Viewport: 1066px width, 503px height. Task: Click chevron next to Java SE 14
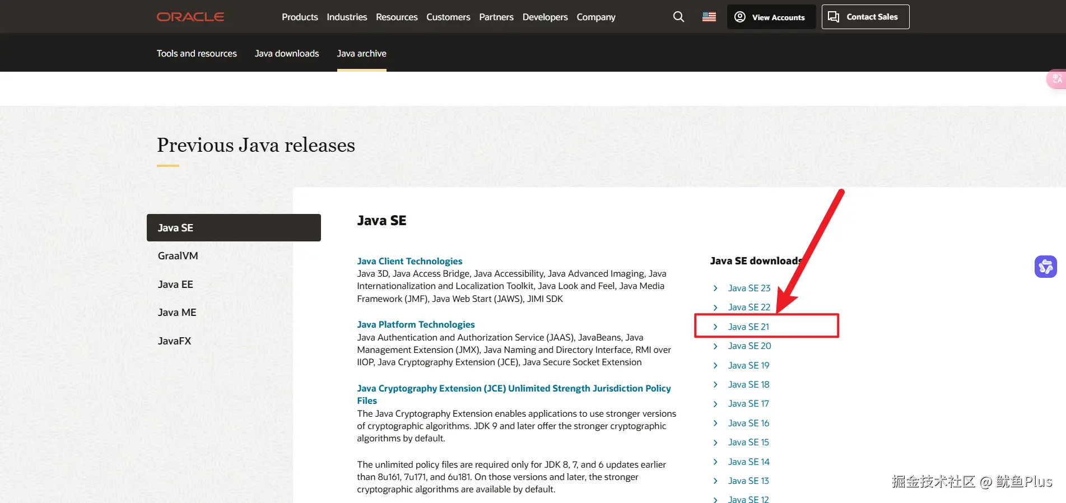coord(715,462)
